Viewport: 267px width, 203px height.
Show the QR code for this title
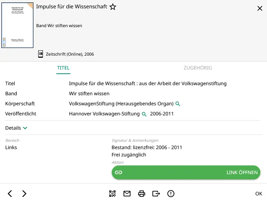click(112, 194)
